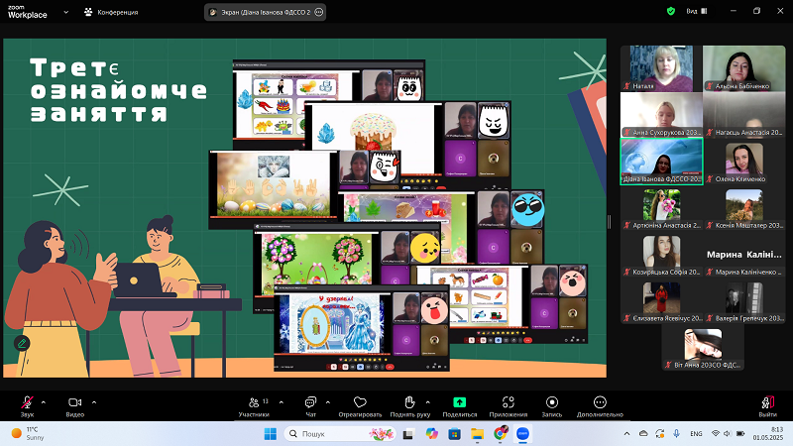The height and width of the screenshot is (446, 793).
Task: Show hidden tray icons chevron
Action: pos(626,434)
